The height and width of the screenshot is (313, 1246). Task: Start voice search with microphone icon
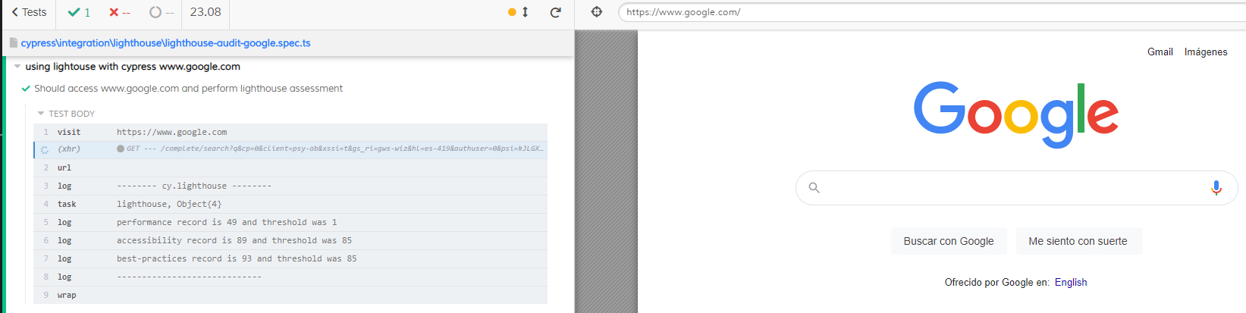pyautogui.click(x=1216, y=188)
